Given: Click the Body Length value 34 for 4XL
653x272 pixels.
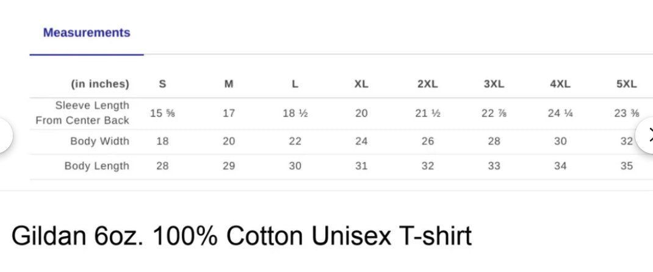Looking at the screenshot, I should [560, 166].
